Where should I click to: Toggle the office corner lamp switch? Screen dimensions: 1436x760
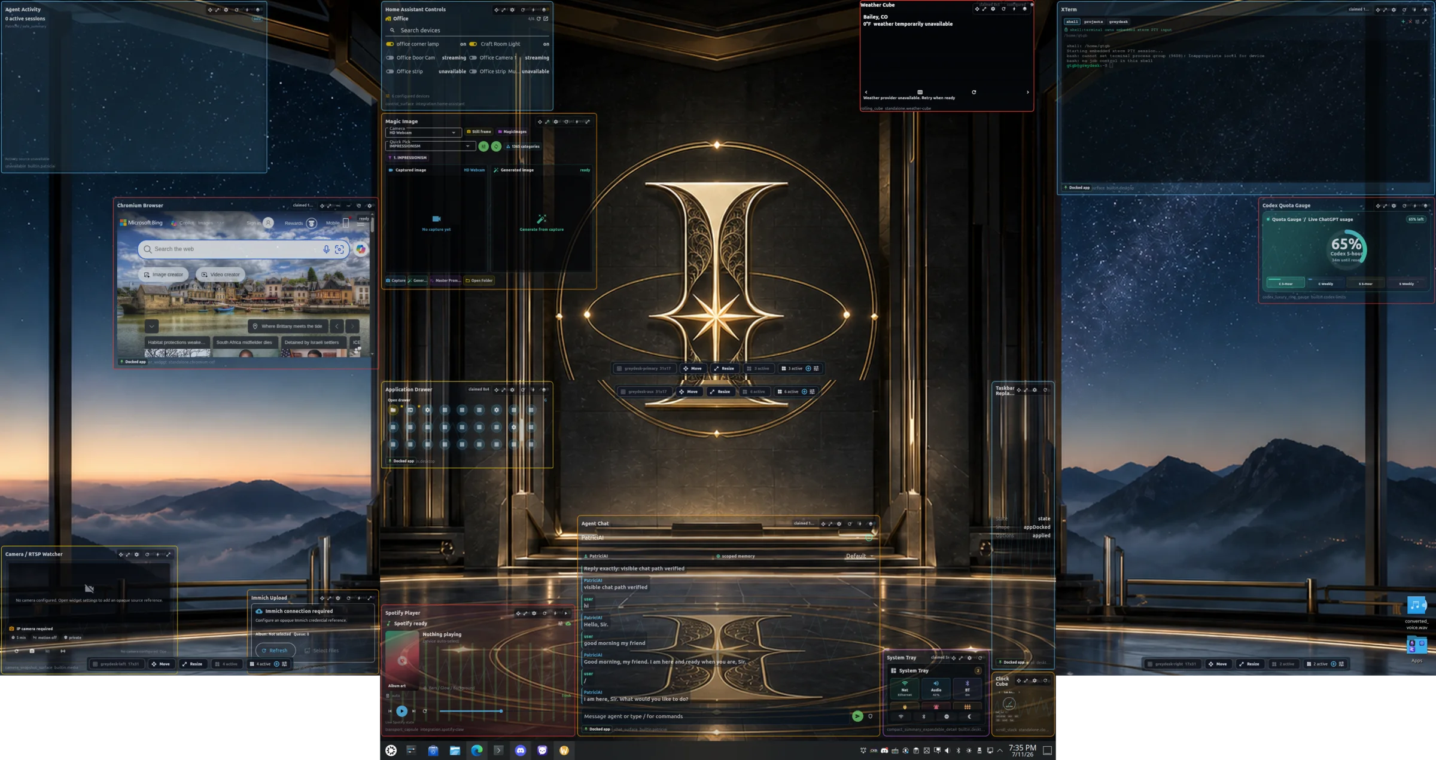(390, 44)
